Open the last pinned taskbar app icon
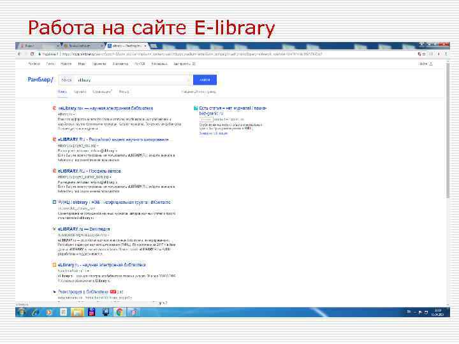Screen dimensions: 459x344 click(x=134, y=312)
